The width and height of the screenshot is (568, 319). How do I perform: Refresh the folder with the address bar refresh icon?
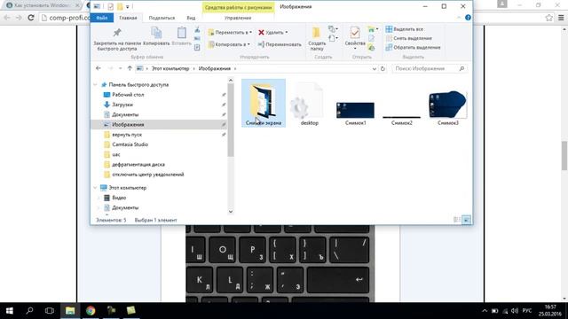point(383,68)
